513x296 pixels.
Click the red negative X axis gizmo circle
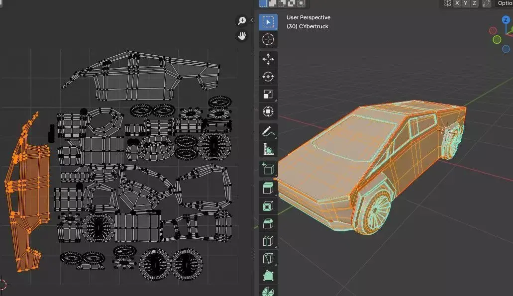pos(493,31)
